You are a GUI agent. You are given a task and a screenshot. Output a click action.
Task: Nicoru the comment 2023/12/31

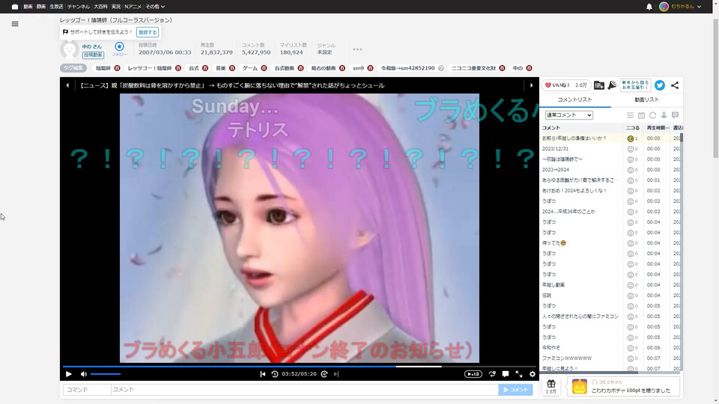(630, 149)
